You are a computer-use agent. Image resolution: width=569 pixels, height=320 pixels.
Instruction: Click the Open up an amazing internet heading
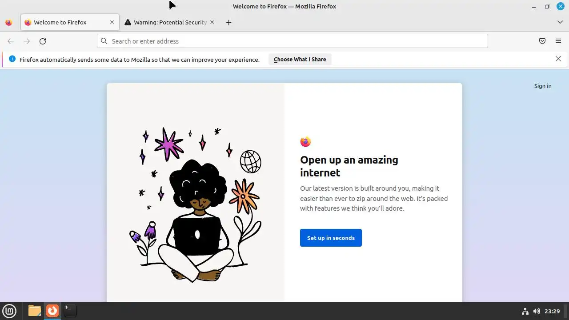(x=349, y=166)
